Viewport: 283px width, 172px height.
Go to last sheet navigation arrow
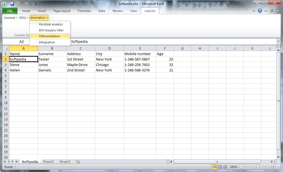[x=17, y=162]
